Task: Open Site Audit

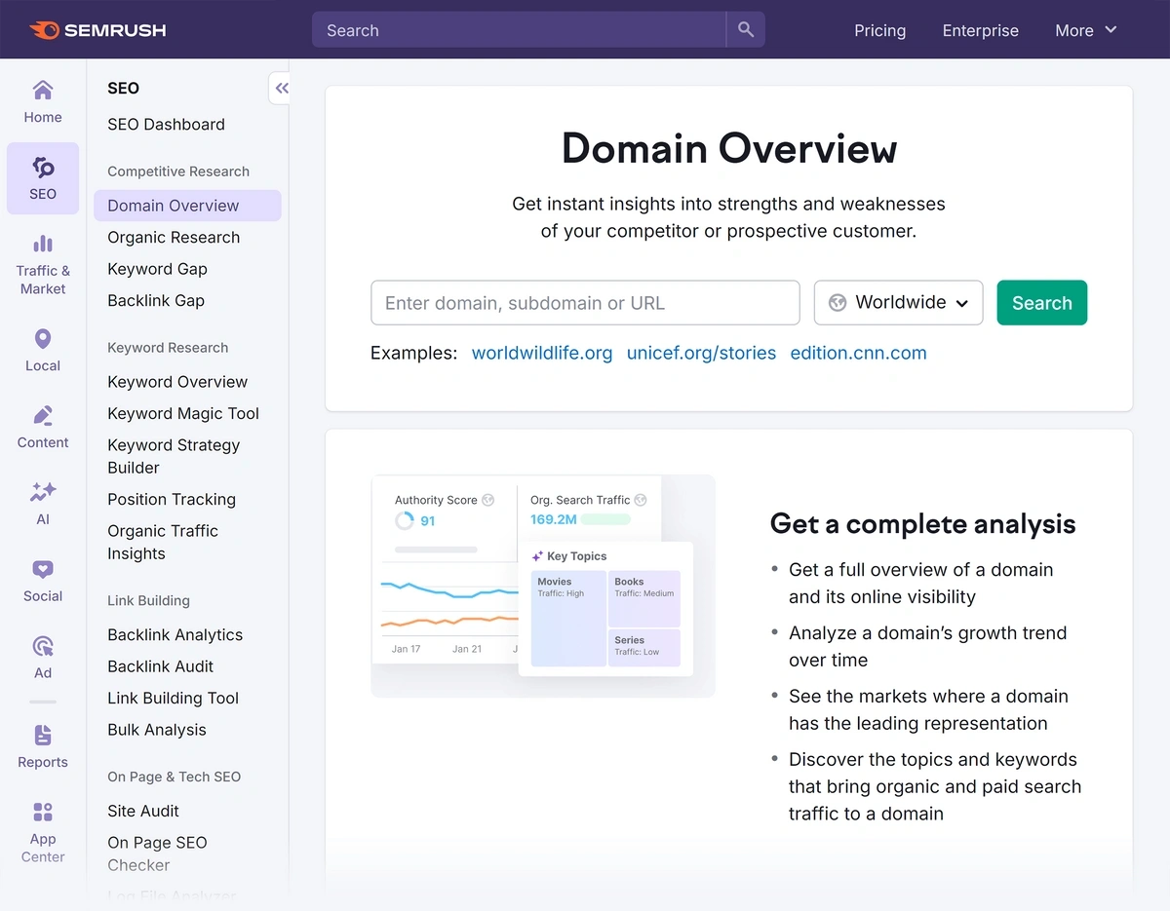Action: (x=143, y=811)
